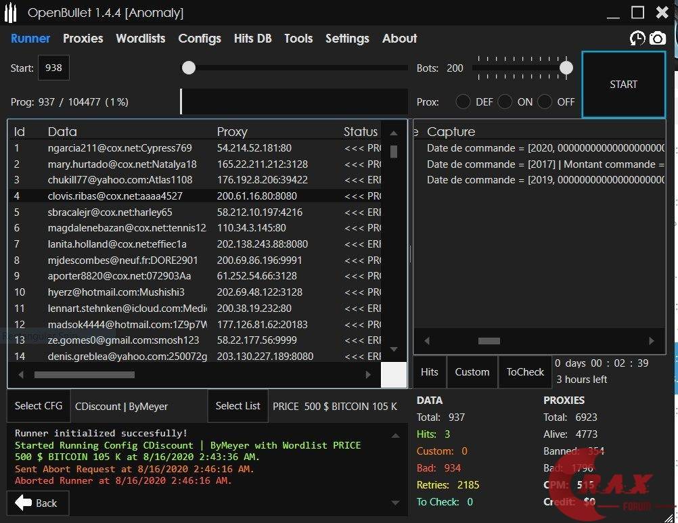
Task: Click down scroll arrow of the data list
Action: point(394,349)
